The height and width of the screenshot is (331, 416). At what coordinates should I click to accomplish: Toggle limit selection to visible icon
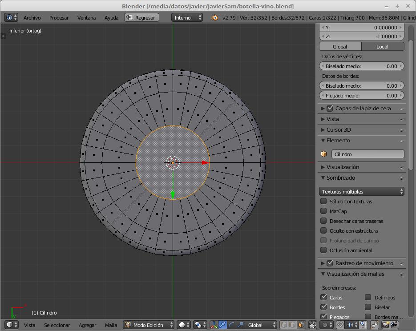(313, 325)
